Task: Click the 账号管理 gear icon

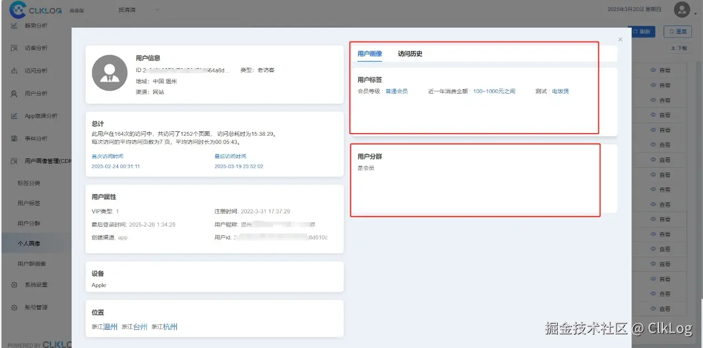Action: coord(14,308)
